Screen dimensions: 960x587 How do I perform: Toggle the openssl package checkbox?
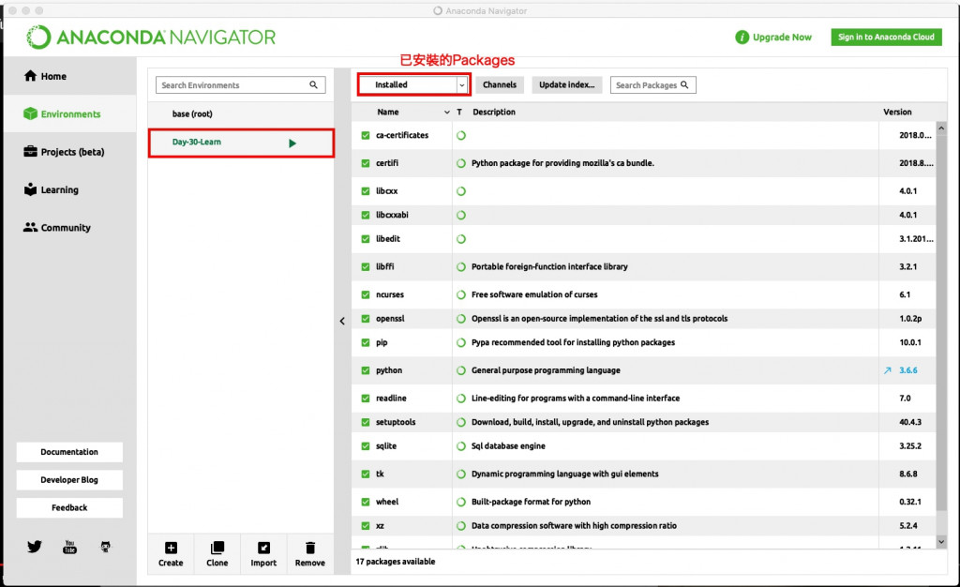tap(366, 318)
